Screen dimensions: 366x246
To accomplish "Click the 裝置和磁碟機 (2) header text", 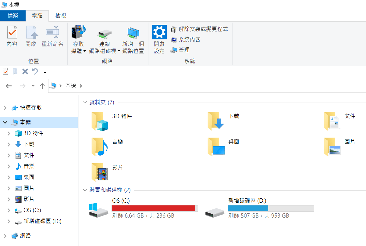I will tap(110, 190).
